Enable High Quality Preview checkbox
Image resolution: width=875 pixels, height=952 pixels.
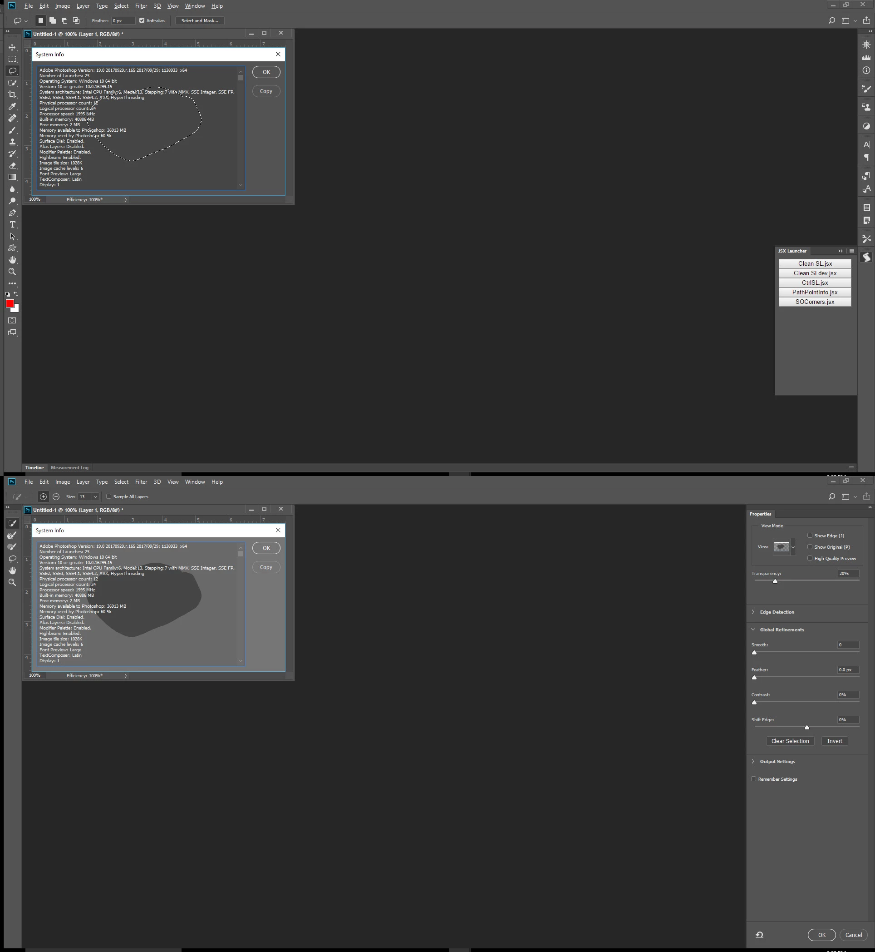pyautogui.click(x=810, y=558)
